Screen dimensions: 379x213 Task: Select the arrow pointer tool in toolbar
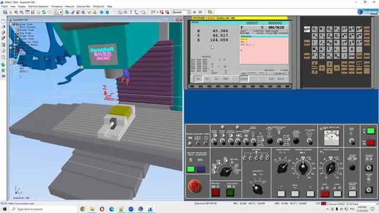[11, 12]
